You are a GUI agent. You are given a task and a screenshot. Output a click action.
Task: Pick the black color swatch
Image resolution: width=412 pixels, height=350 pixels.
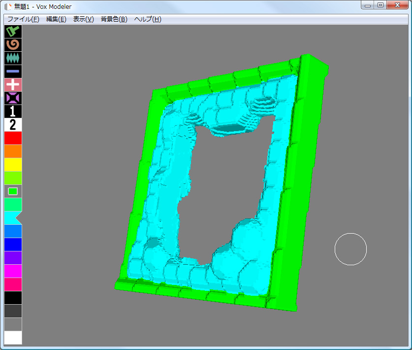[x=13, y=298]
